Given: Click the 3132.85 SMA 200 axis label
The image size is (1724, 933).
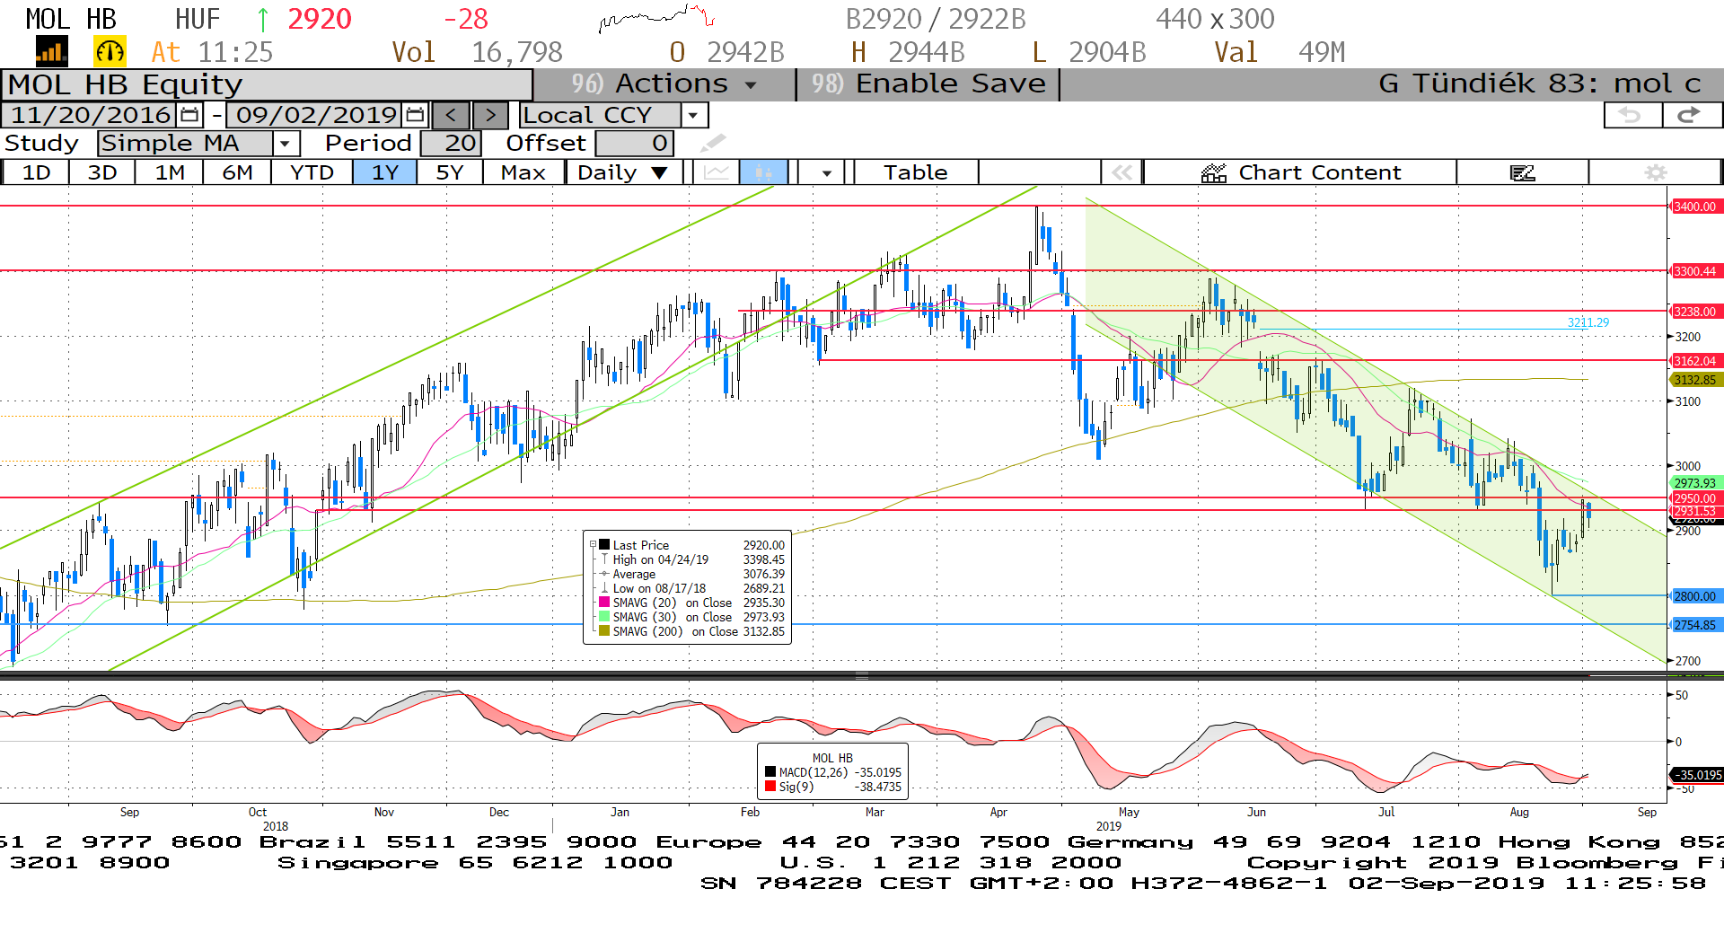Looking at the screenshot, I should (1694, 380).
